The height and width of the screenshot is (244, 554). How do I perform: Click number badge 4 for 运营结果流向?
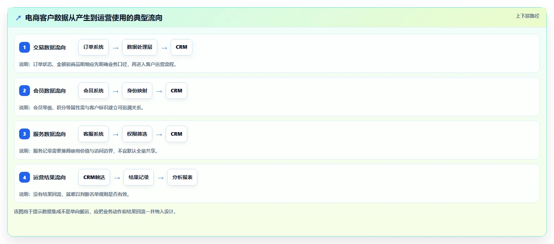click(25, 177)
